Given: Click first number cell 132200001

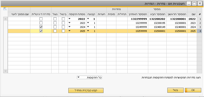Looking at the screenshot, I should 177,19.
